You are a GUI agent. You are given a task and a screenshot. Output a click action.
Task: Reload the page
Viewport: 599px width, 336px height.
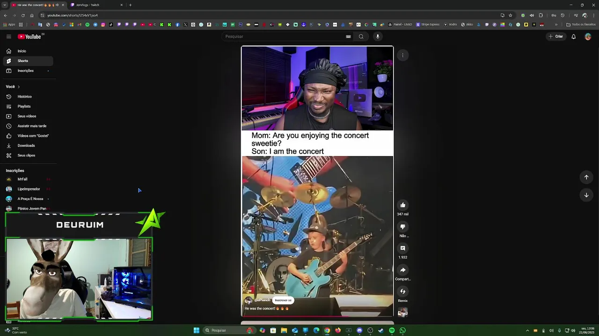click(22, 15)
